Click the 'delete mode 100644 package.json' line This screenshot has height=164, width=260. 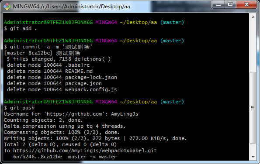(x=54, y=83)
